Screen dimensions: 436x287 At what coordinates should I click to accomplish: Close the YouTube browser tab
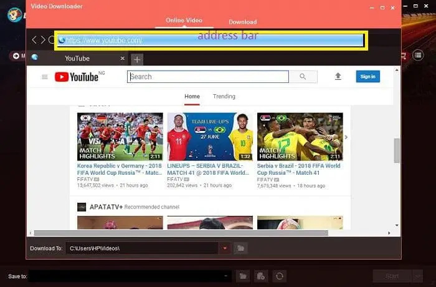(x=123, y=59)
